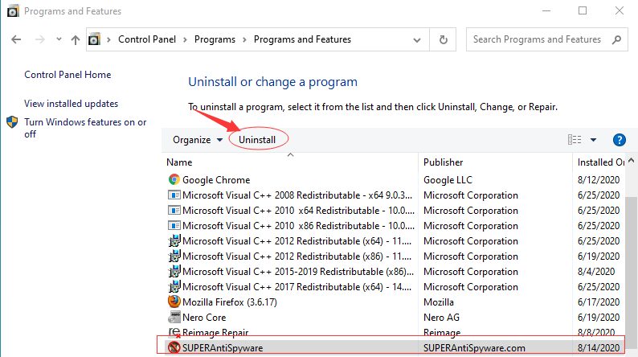Select the Nero Core entry name
Screen dimensions: 638x357
pos(204,318)
